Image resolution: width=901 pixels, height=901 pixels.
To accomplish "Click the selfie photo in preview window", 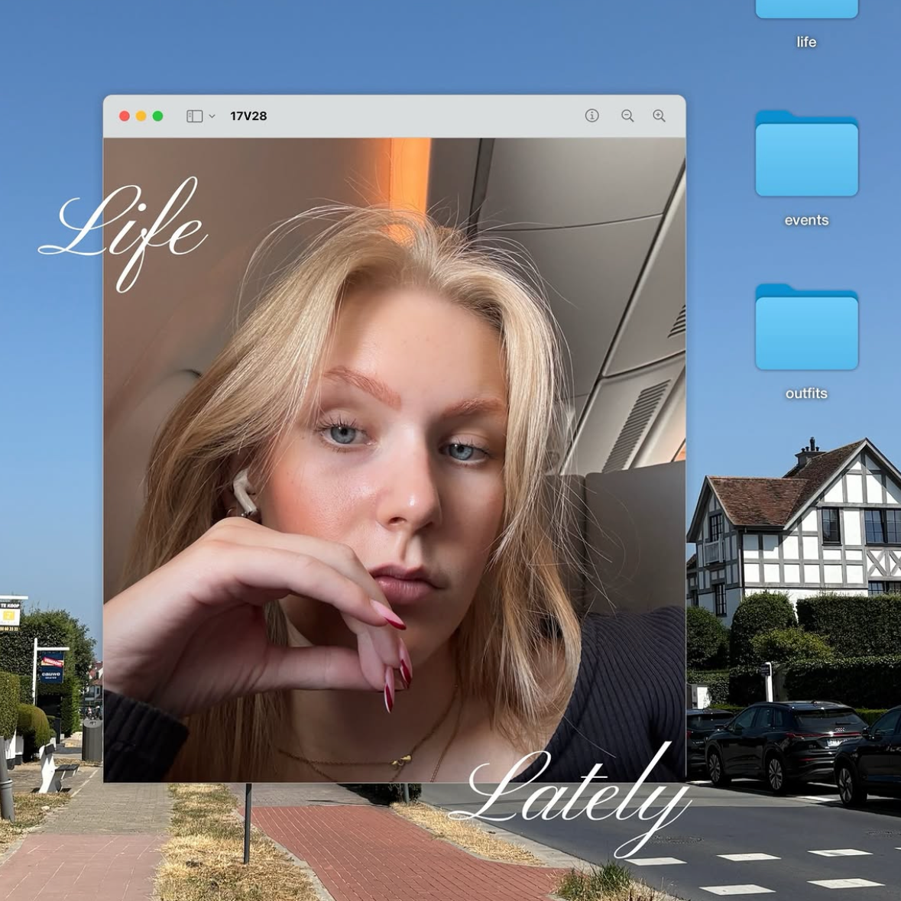I will point(394,460).
